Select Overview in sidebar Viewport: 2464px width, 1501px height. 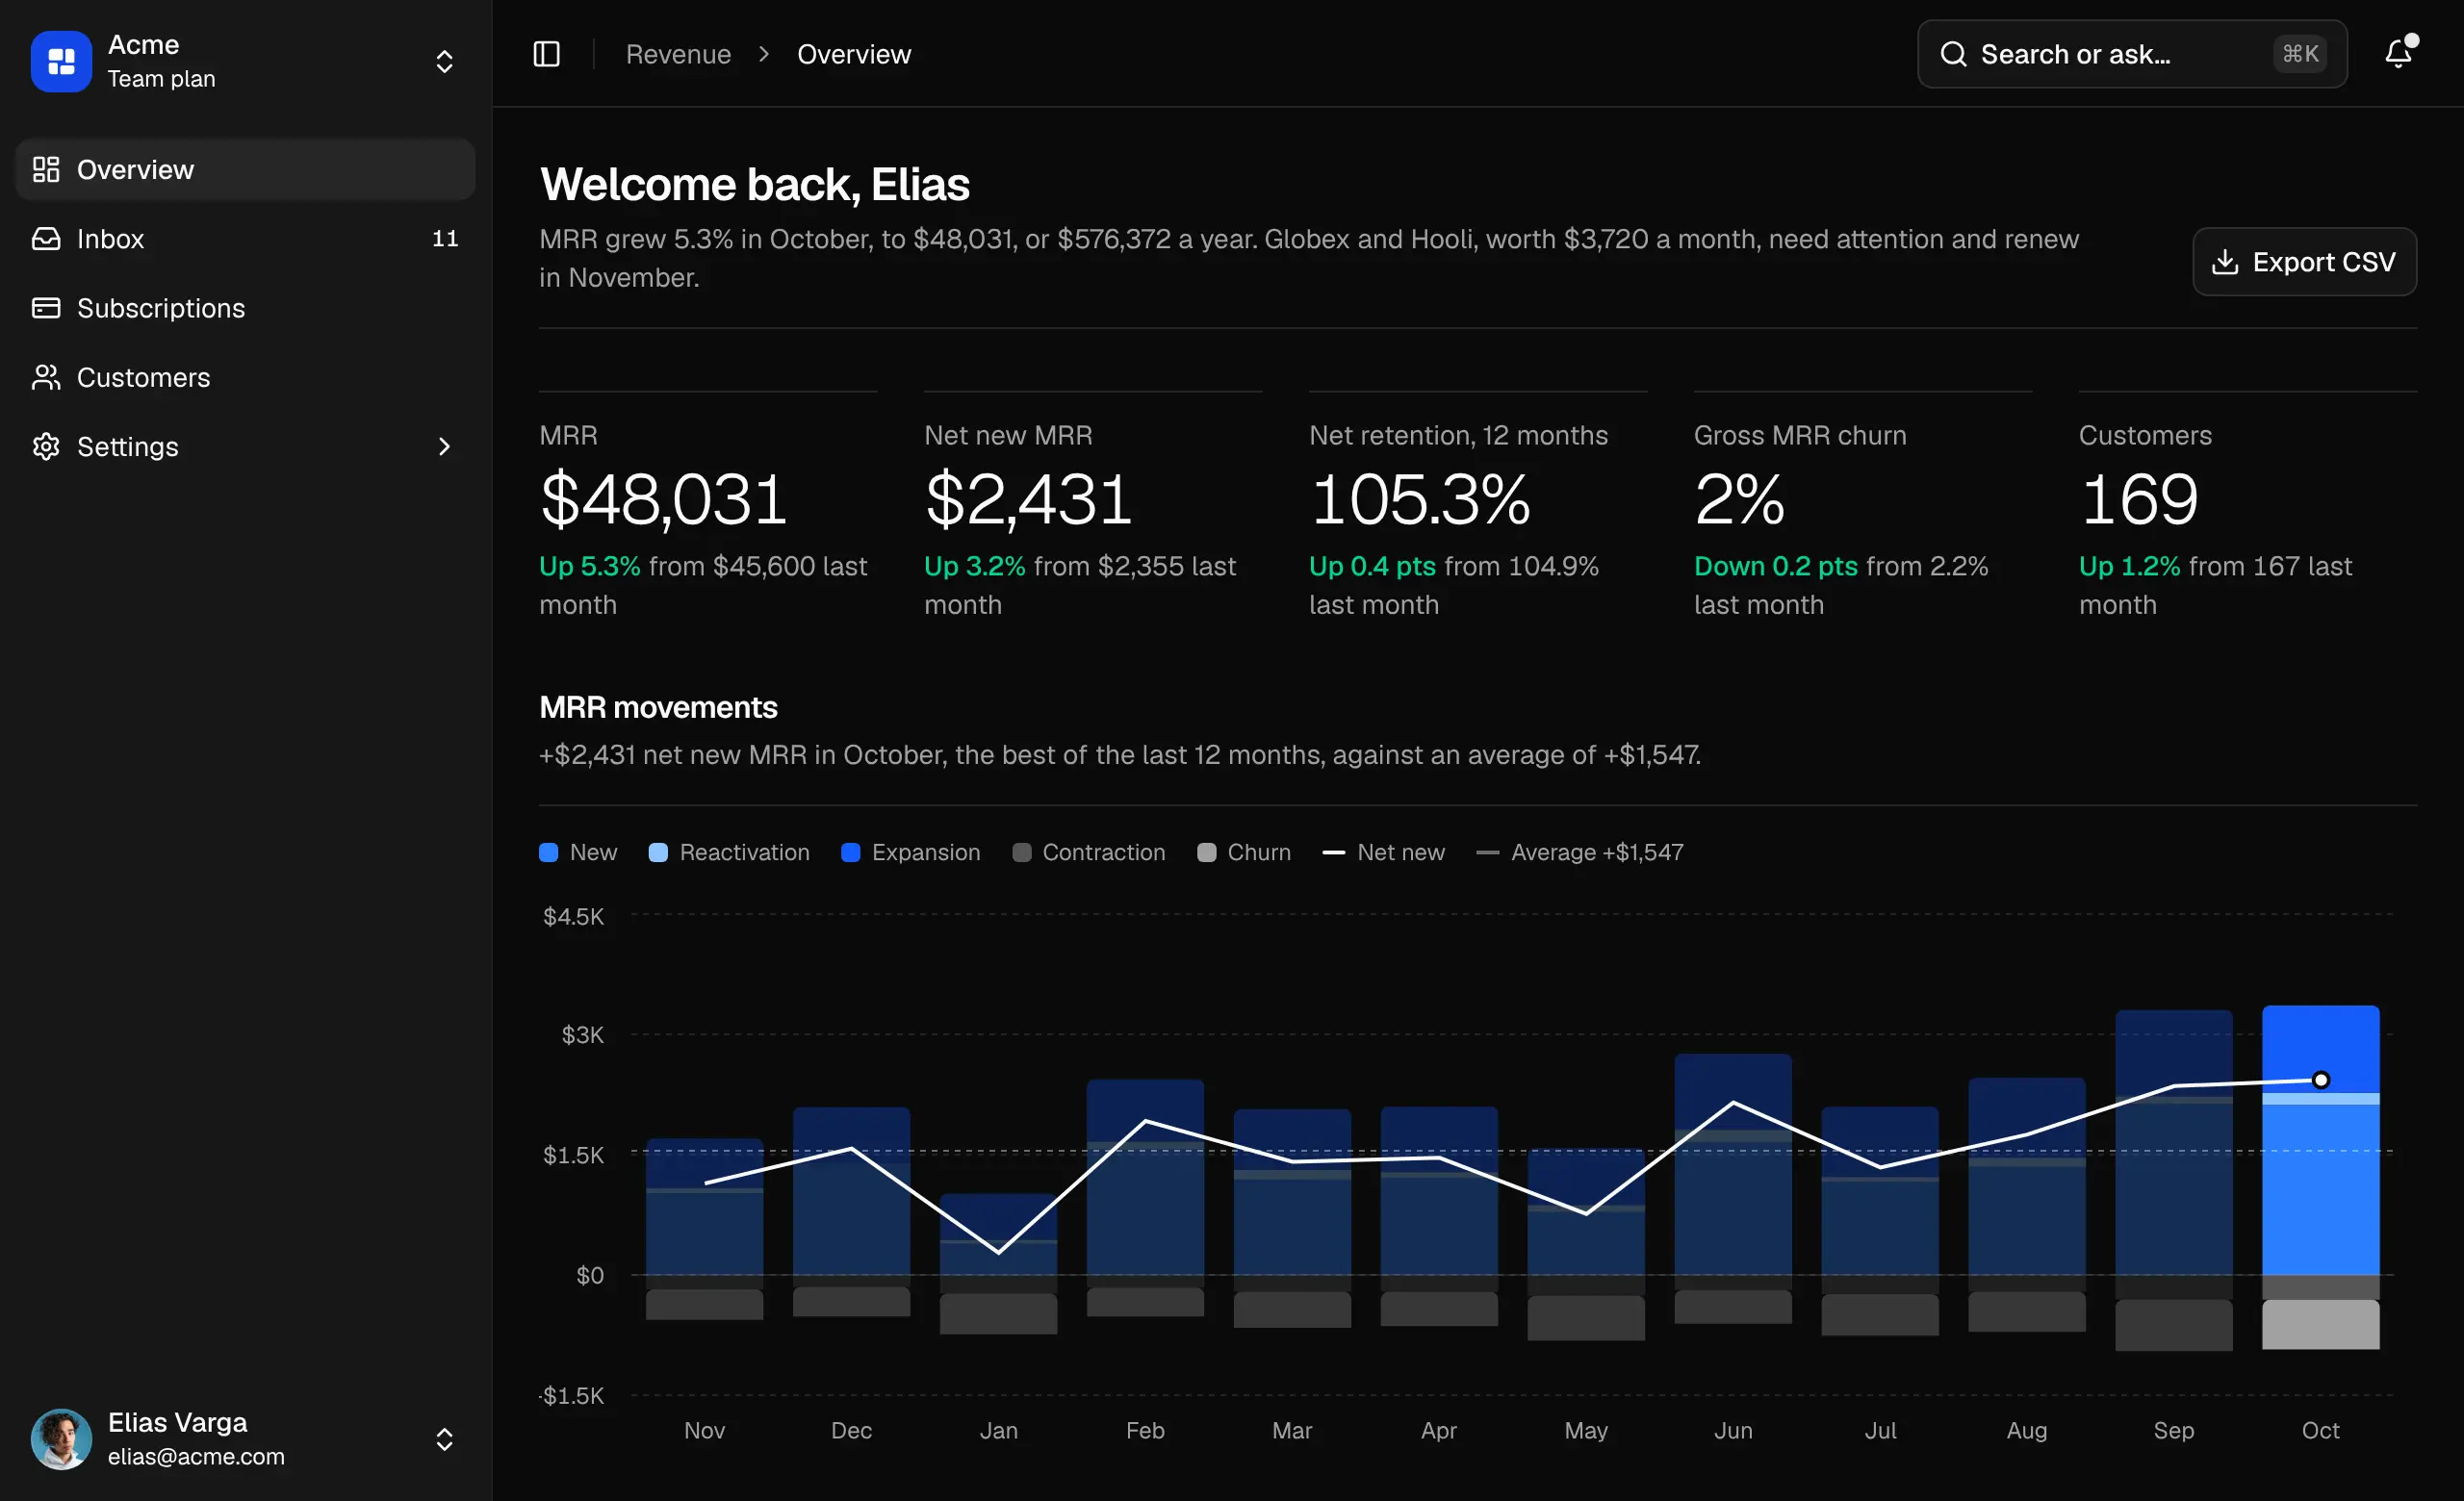245,169
